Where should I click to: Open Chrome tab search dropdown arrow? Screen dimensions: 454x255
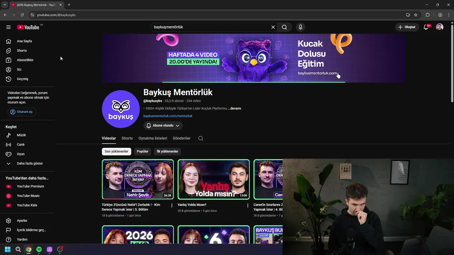coord(5,5)
